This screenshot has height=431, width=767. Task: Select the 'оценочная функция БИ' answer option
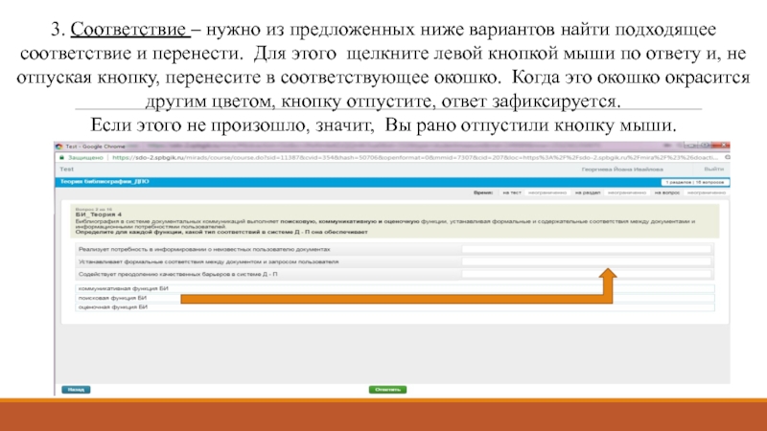point(105,307)
